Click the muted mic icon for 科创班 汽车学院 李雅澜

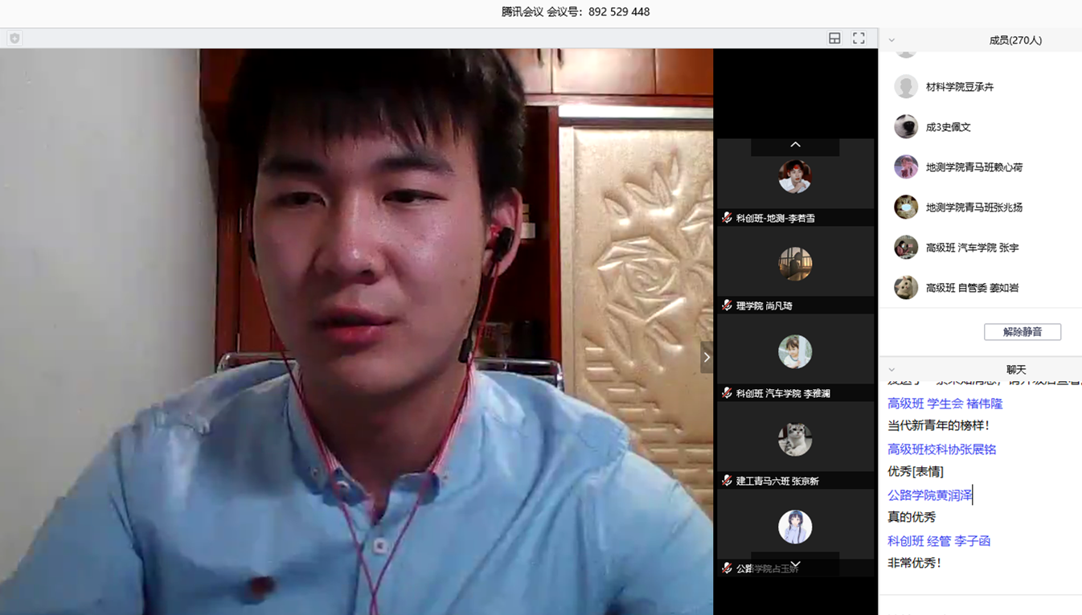(727, 393)
